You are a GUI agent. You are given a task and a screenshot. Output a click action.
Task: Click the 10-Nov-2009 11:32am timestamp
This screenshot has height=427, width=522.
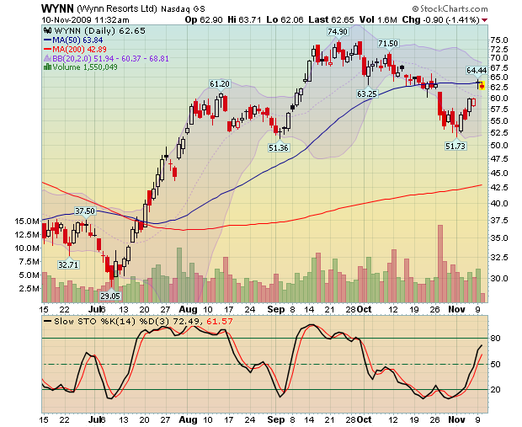click(85, 20)
